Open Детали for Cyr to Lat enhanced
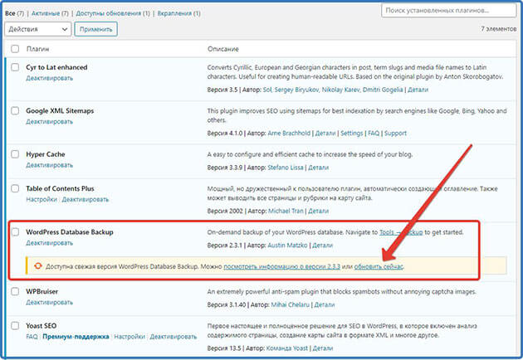 [x=418, y=90]
